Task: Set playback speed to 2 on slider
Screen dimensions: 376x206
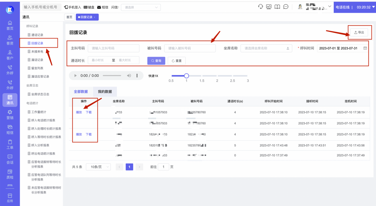Action: (x=217, y=76)
